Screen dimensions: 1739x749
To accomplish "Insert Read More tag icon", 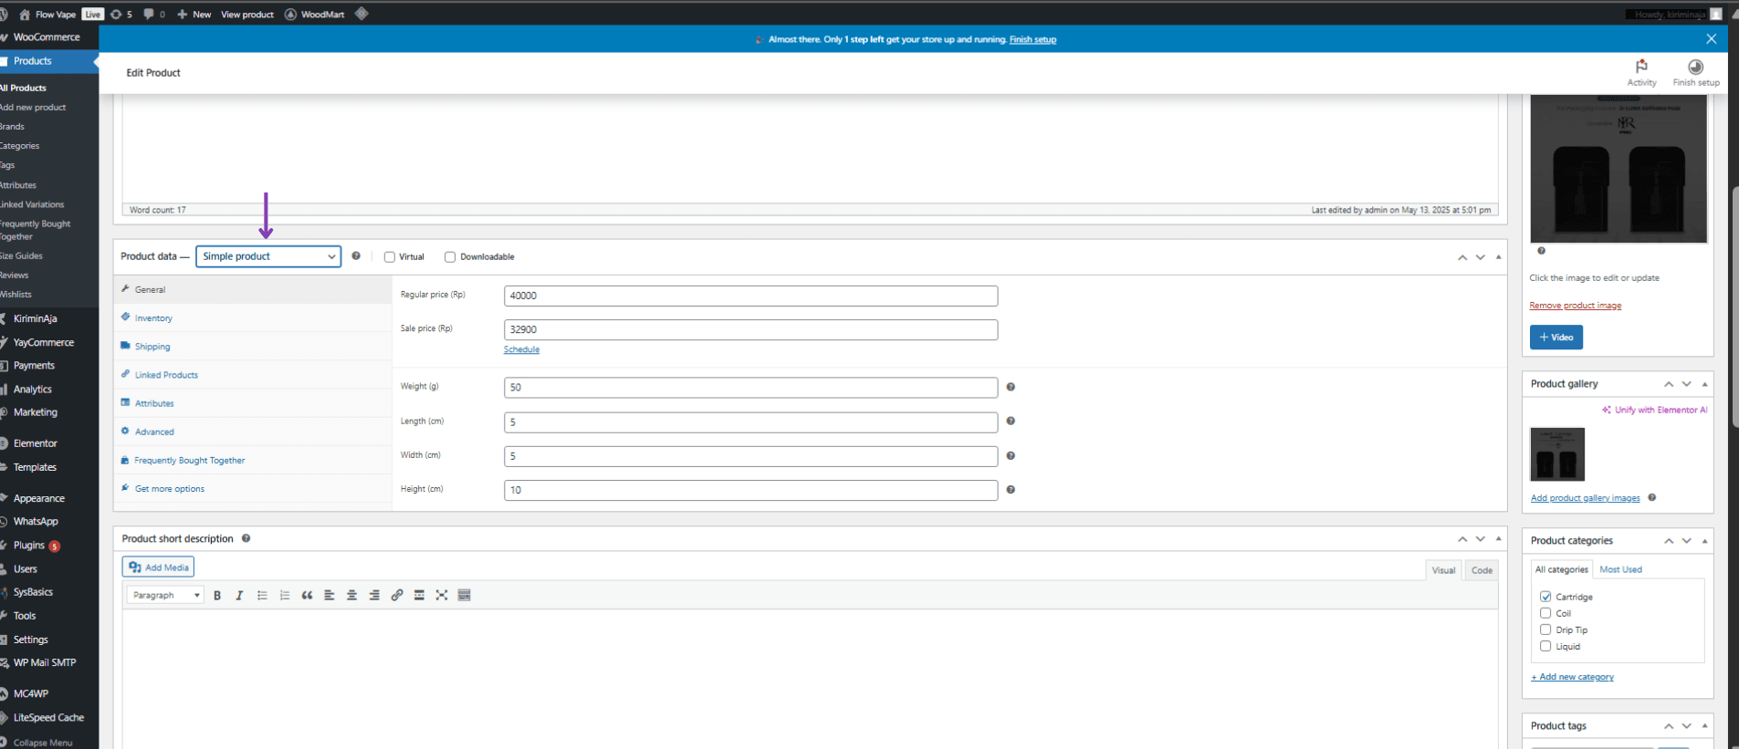I will [x=419, y=595].
